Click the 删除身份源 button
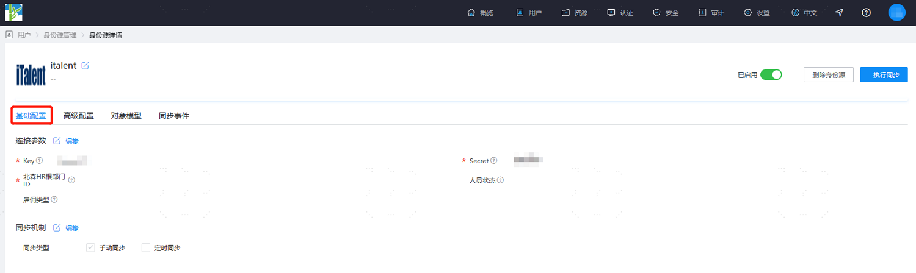The height and width of the screenshot is (273, 916). 829,75
